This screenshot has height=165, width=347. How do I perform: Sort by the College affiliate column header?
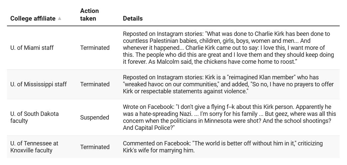(x=33, y=19)
